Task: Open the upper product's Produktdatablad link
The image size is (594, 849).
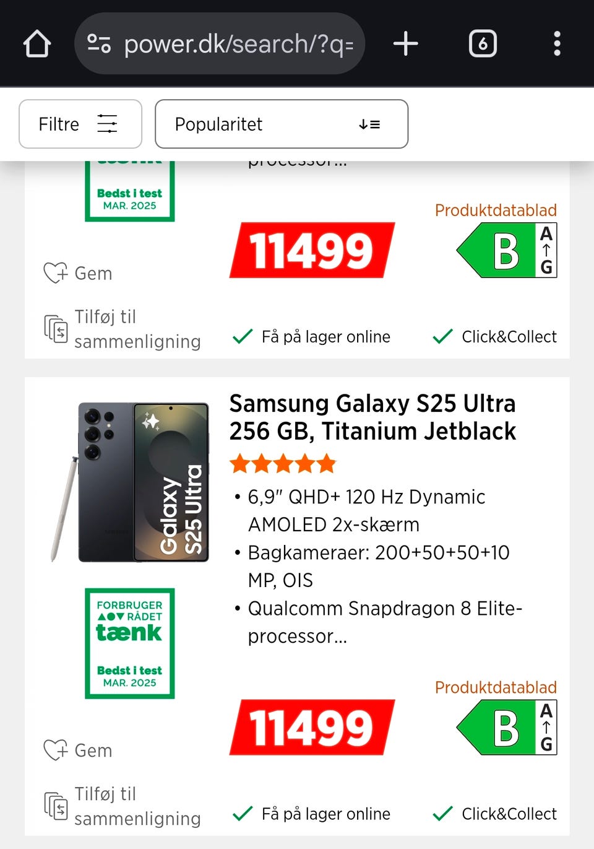Action: click(496, 211)
